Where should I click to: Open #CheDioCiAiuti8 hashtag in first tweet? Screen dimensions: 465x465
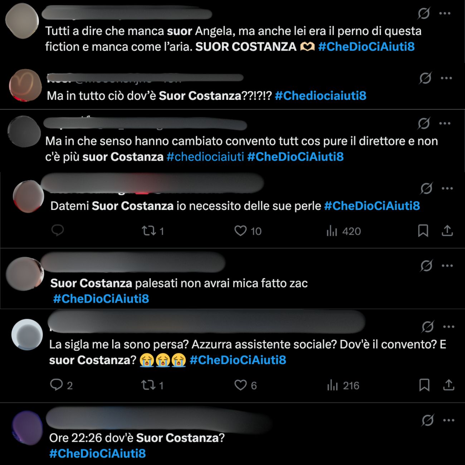(x=366, y=46)
